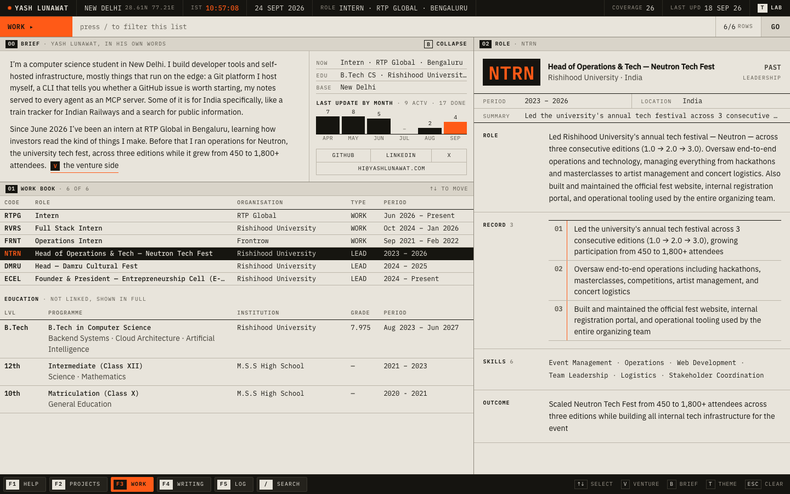Open the F5 LOG tab
Image resolution: width=790 pixels, height=494 pixels.
tap(234, 484)
